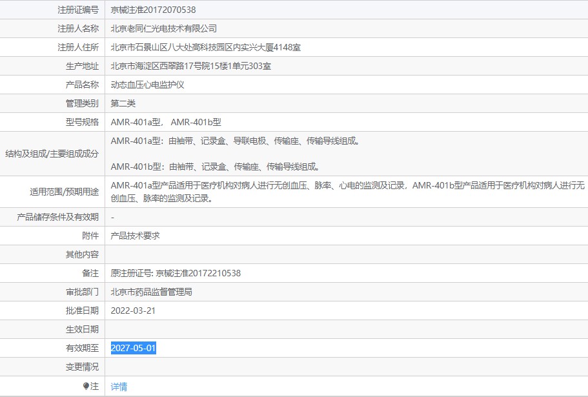Click the 产品名称 label
The width and height of the screenshot is (588, 397).
pyautogui.click(x=82, y=85)
